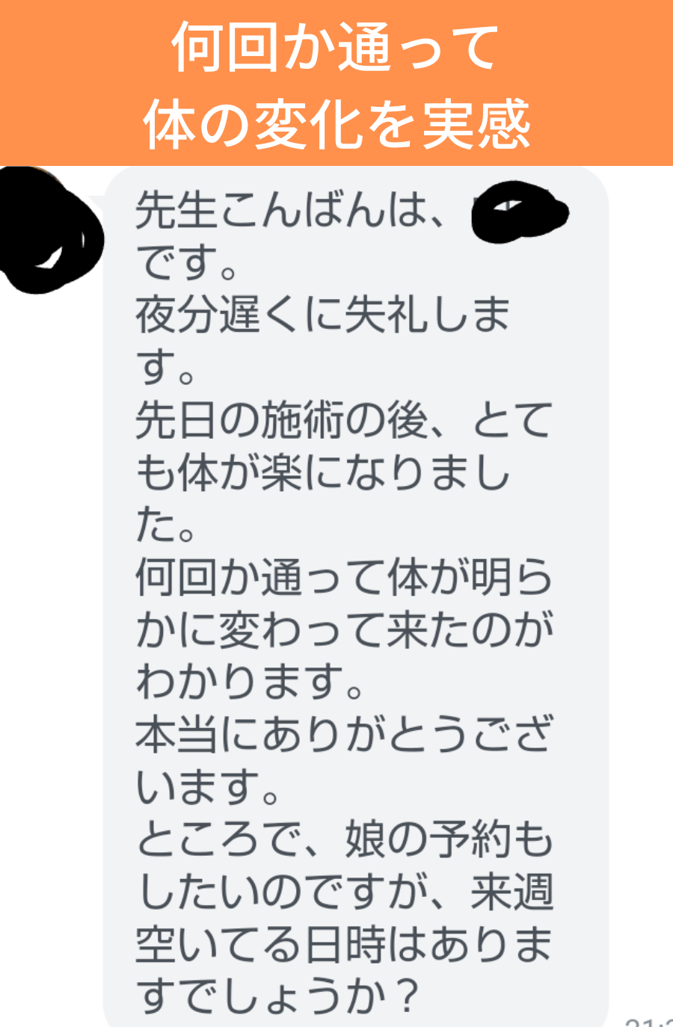Click the line '先日の施術の後、とて'

pos(344,419)
